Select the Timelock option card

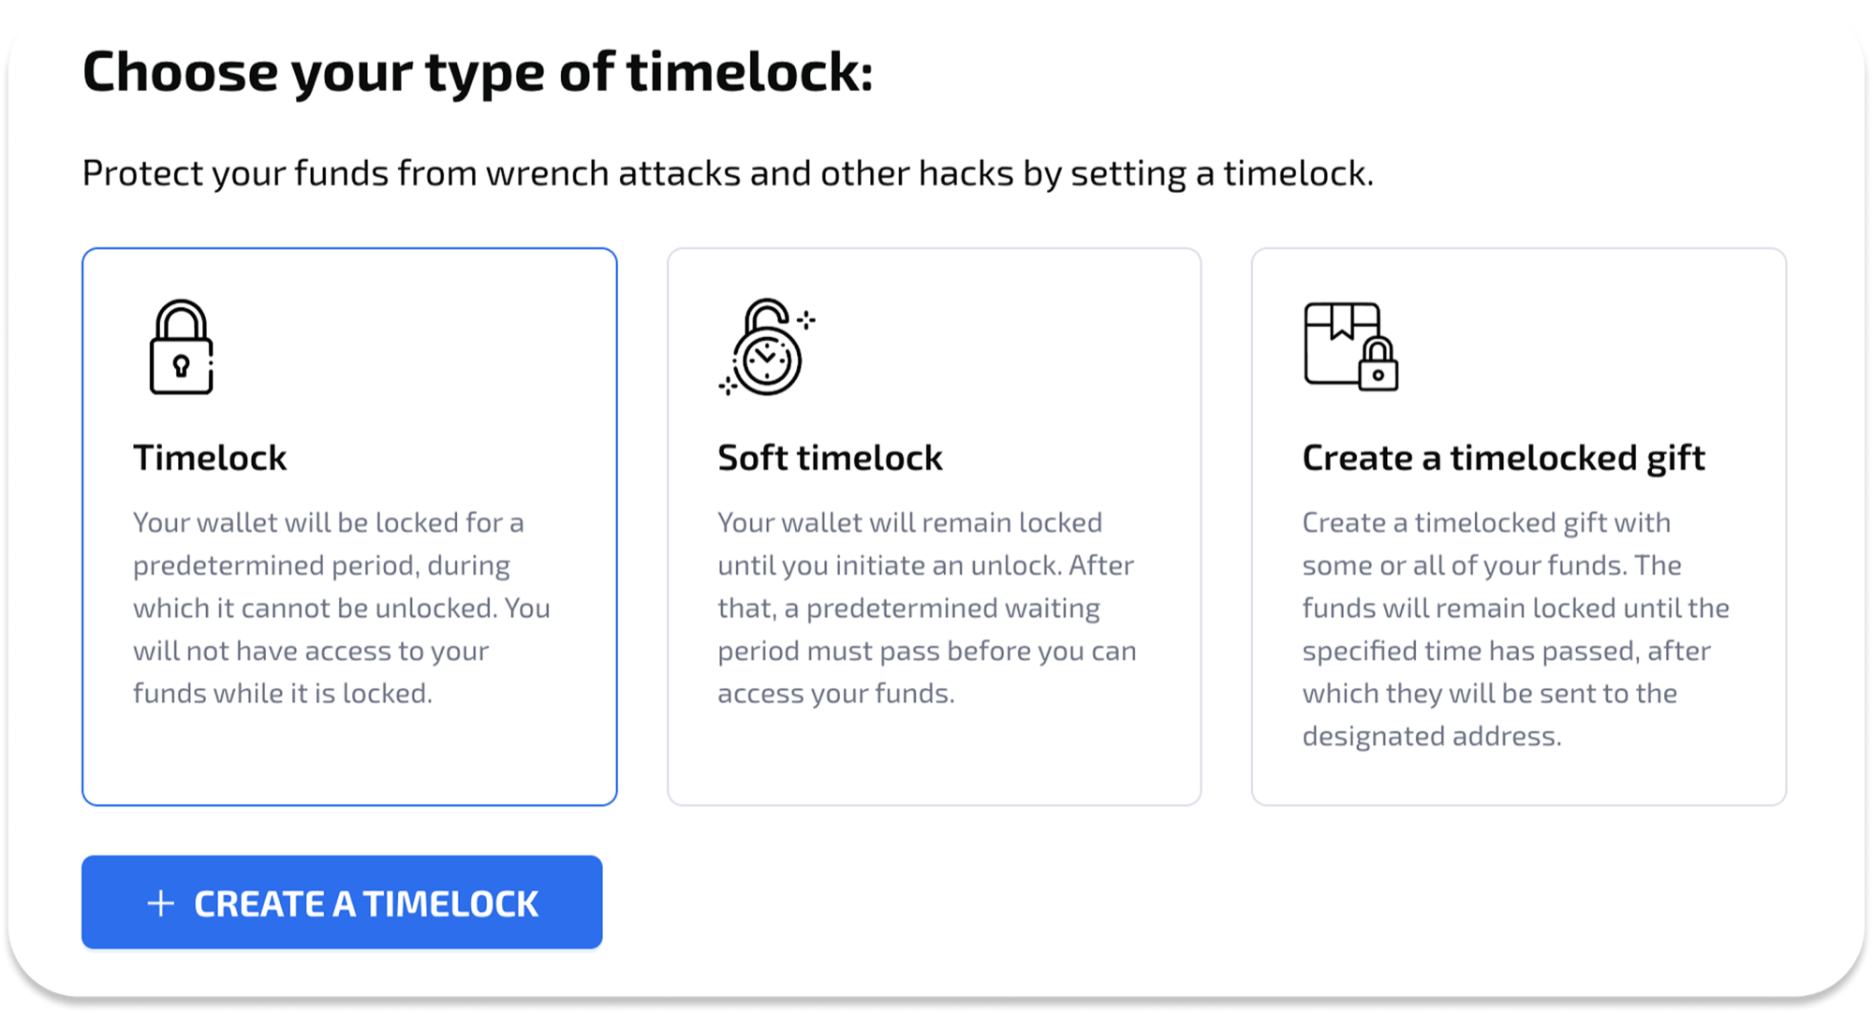[x=349, y=524]
